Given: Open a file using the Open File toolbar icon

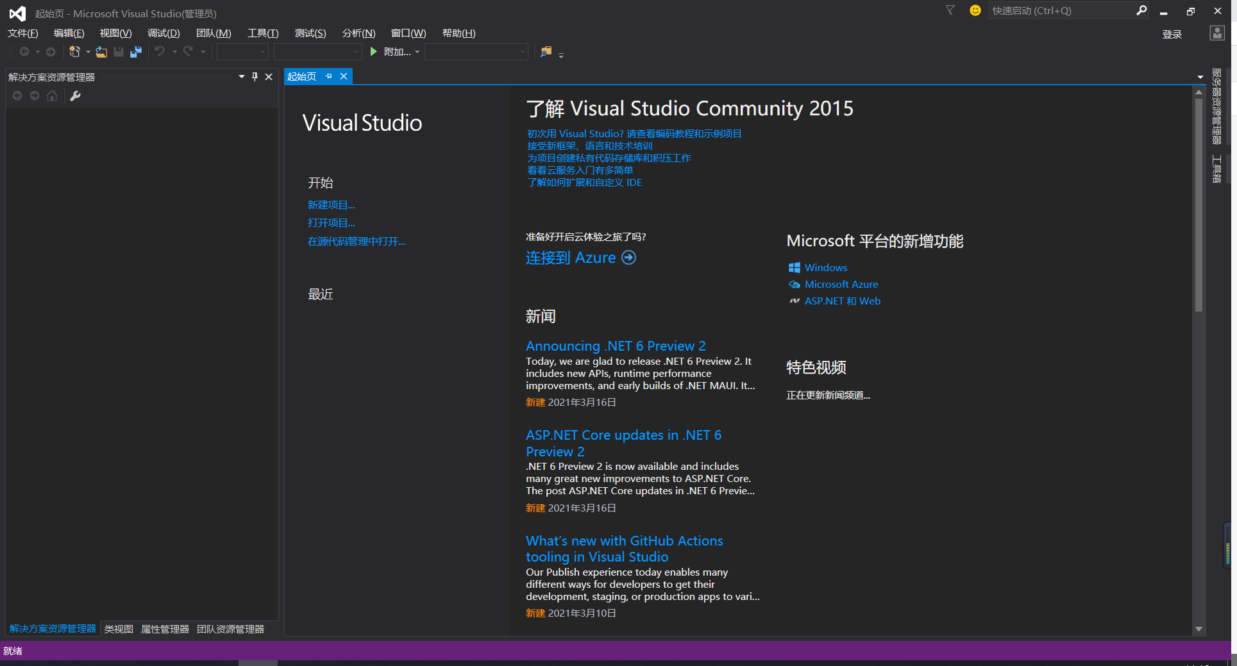Looking at the screenshot, I should (101, 52).
